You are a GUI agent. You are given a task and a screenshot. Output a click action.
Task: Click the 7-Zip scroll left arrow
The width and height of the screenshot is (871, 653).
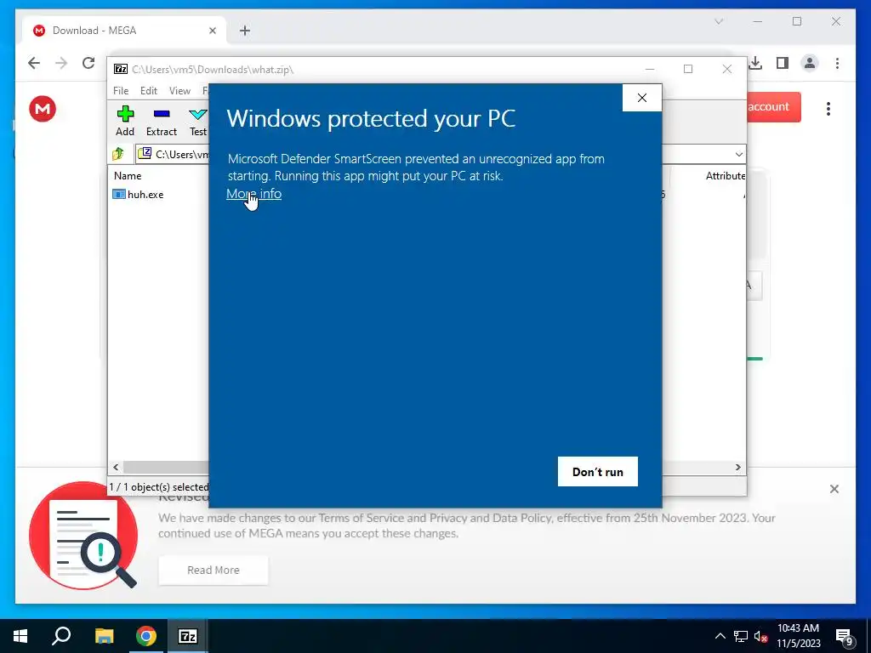point(116,467)
